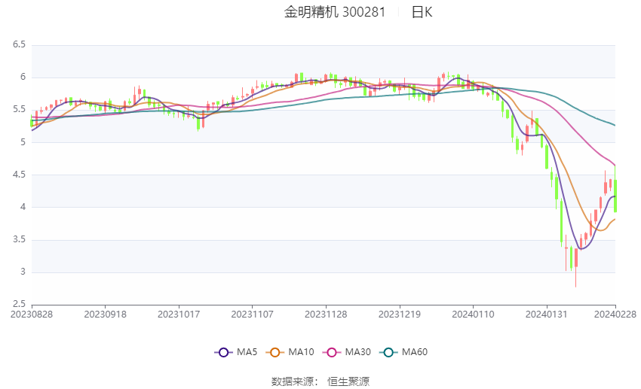Click the chart title 金明精机 300281
The height and width of the screenshot is (389, 641).
tap(335, 12)
